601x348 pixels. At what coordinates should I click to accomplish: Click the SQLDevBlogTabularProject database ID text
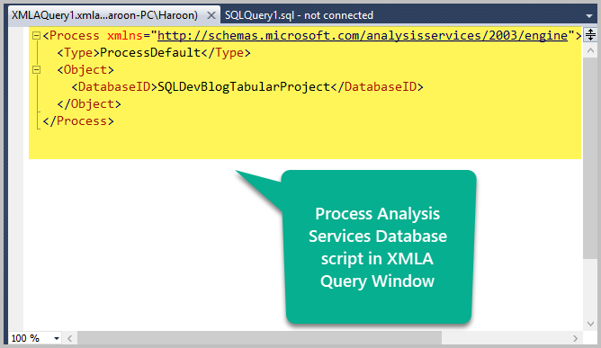[x=244, y=87]
